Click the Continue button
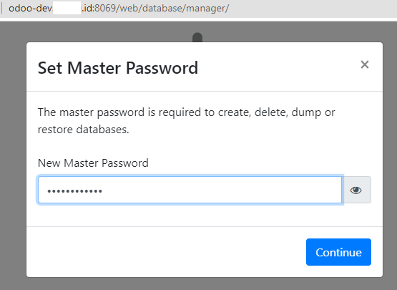The width and height of the screenshot is (397, 290). 338,252
